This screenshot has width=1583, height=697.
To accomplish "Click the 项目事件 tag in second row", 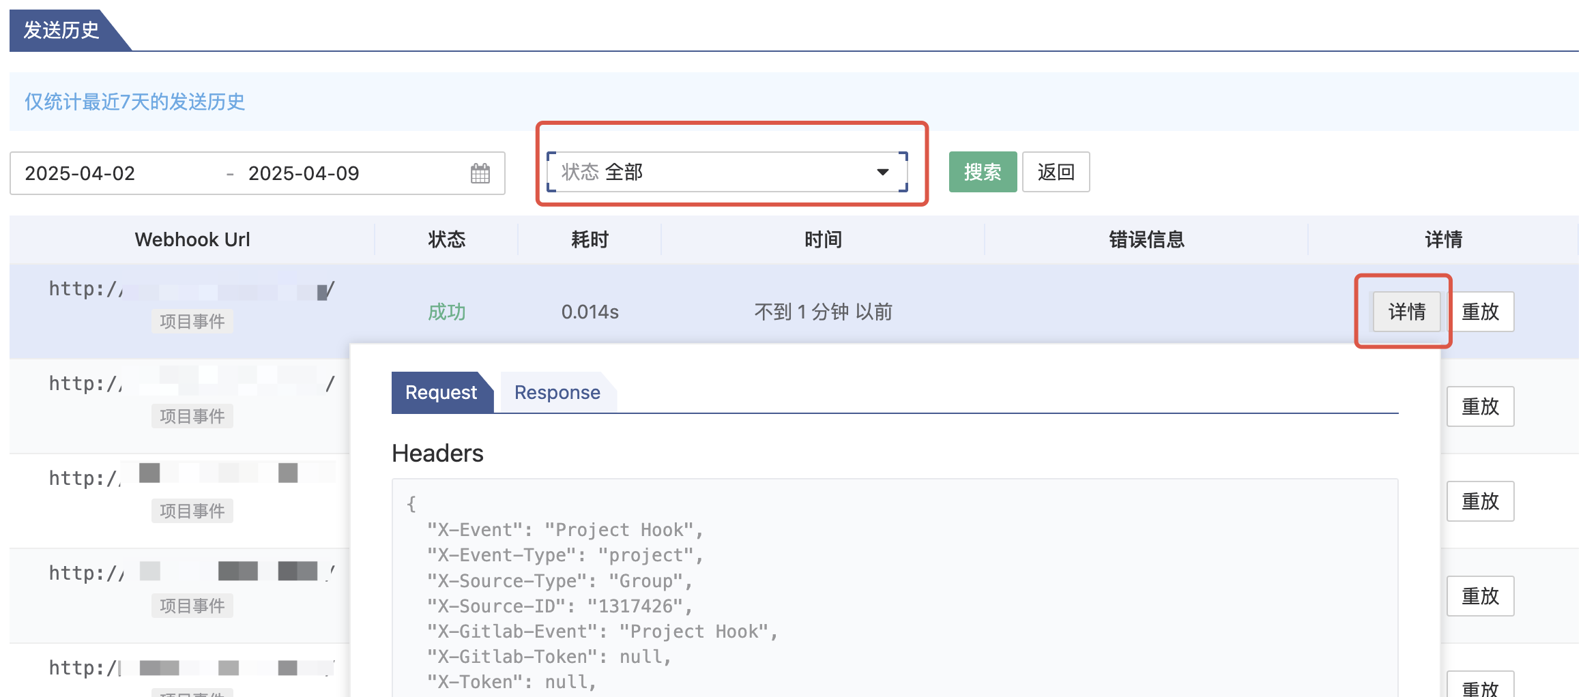I will (192, 416).
